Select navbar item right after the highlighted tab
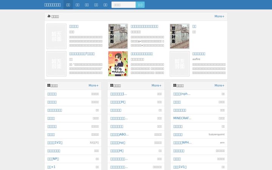Image resolution: width=272 pixels, height=170 pixels. click(x=77, y=5)
